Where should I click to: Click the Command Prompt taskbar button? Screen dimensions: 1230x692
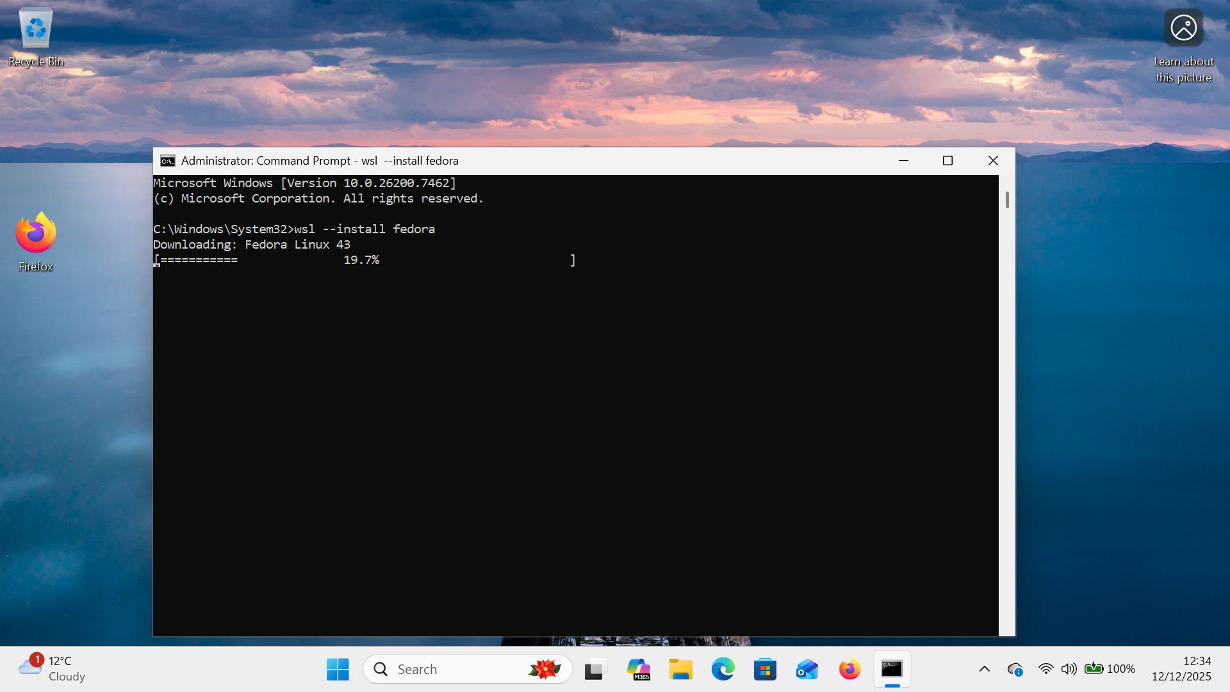point(892,670)
